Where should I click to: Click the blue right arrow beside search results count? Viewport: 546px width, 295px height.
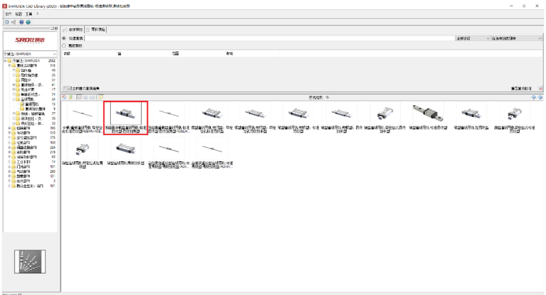pos(540,97)
